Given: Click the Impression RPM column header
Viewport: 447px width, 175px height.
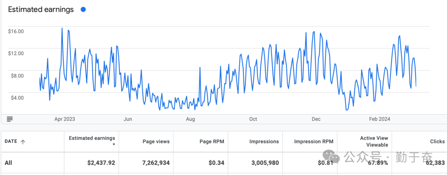Looking at the screenshot, I should point(313,141).
